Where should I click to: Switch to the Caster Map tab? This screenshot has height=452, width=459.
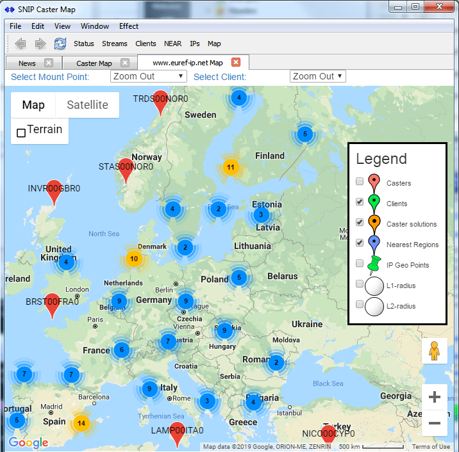coord(94,63)
